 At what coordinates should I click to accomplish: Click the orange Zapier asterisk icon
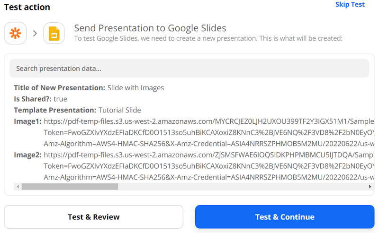click(16, 33)
